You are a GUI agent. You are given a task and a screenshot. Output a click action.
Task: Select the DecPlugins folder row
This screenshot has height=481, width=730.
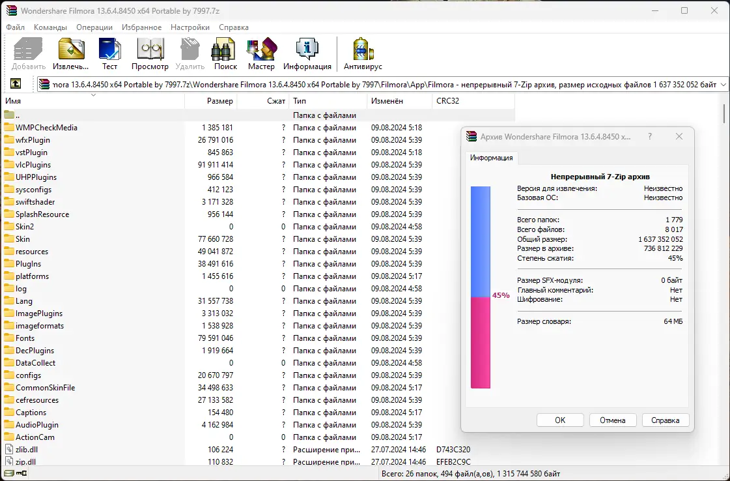(x=259, y=351)
